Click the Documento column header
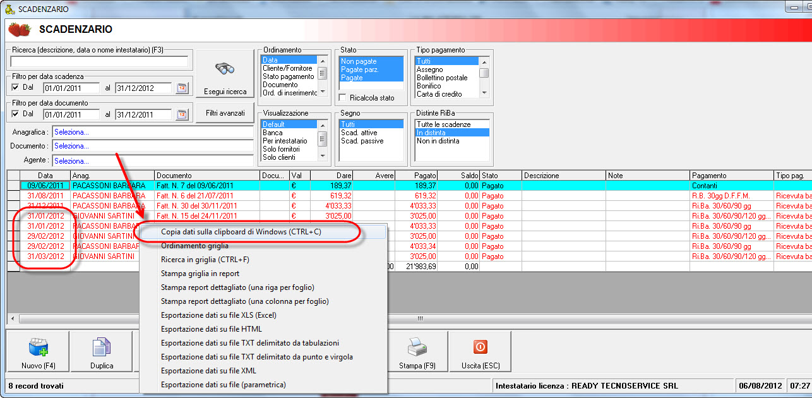 207,175
